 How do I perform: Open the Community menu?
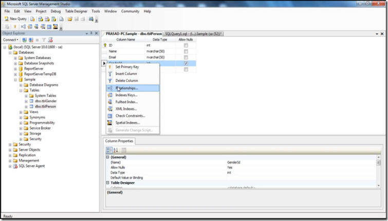(x=130, y=11)
